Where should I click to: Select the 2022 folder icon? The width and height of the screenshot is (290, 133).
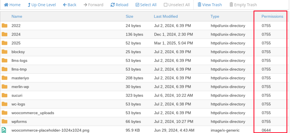(x=5, y=25)
